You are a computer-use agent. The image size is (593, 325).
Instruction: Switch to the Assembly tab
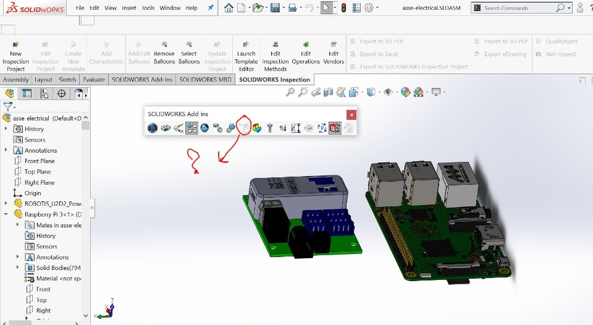click(16, 80)
